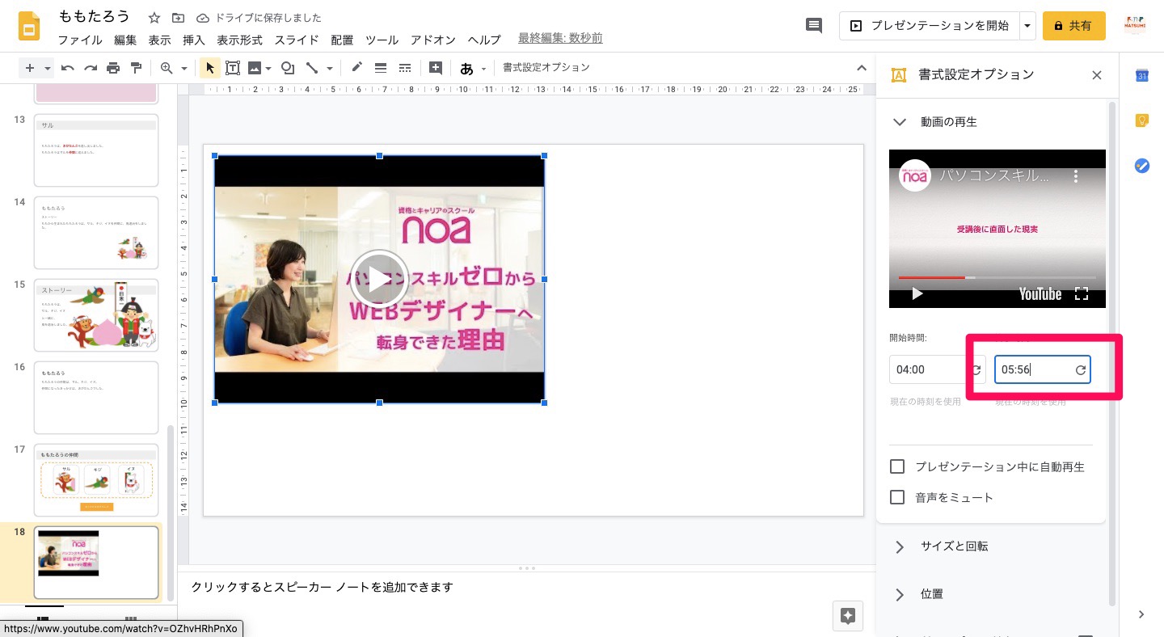Toggle fullscreen on the YouTube preview

coord(1081,293)
